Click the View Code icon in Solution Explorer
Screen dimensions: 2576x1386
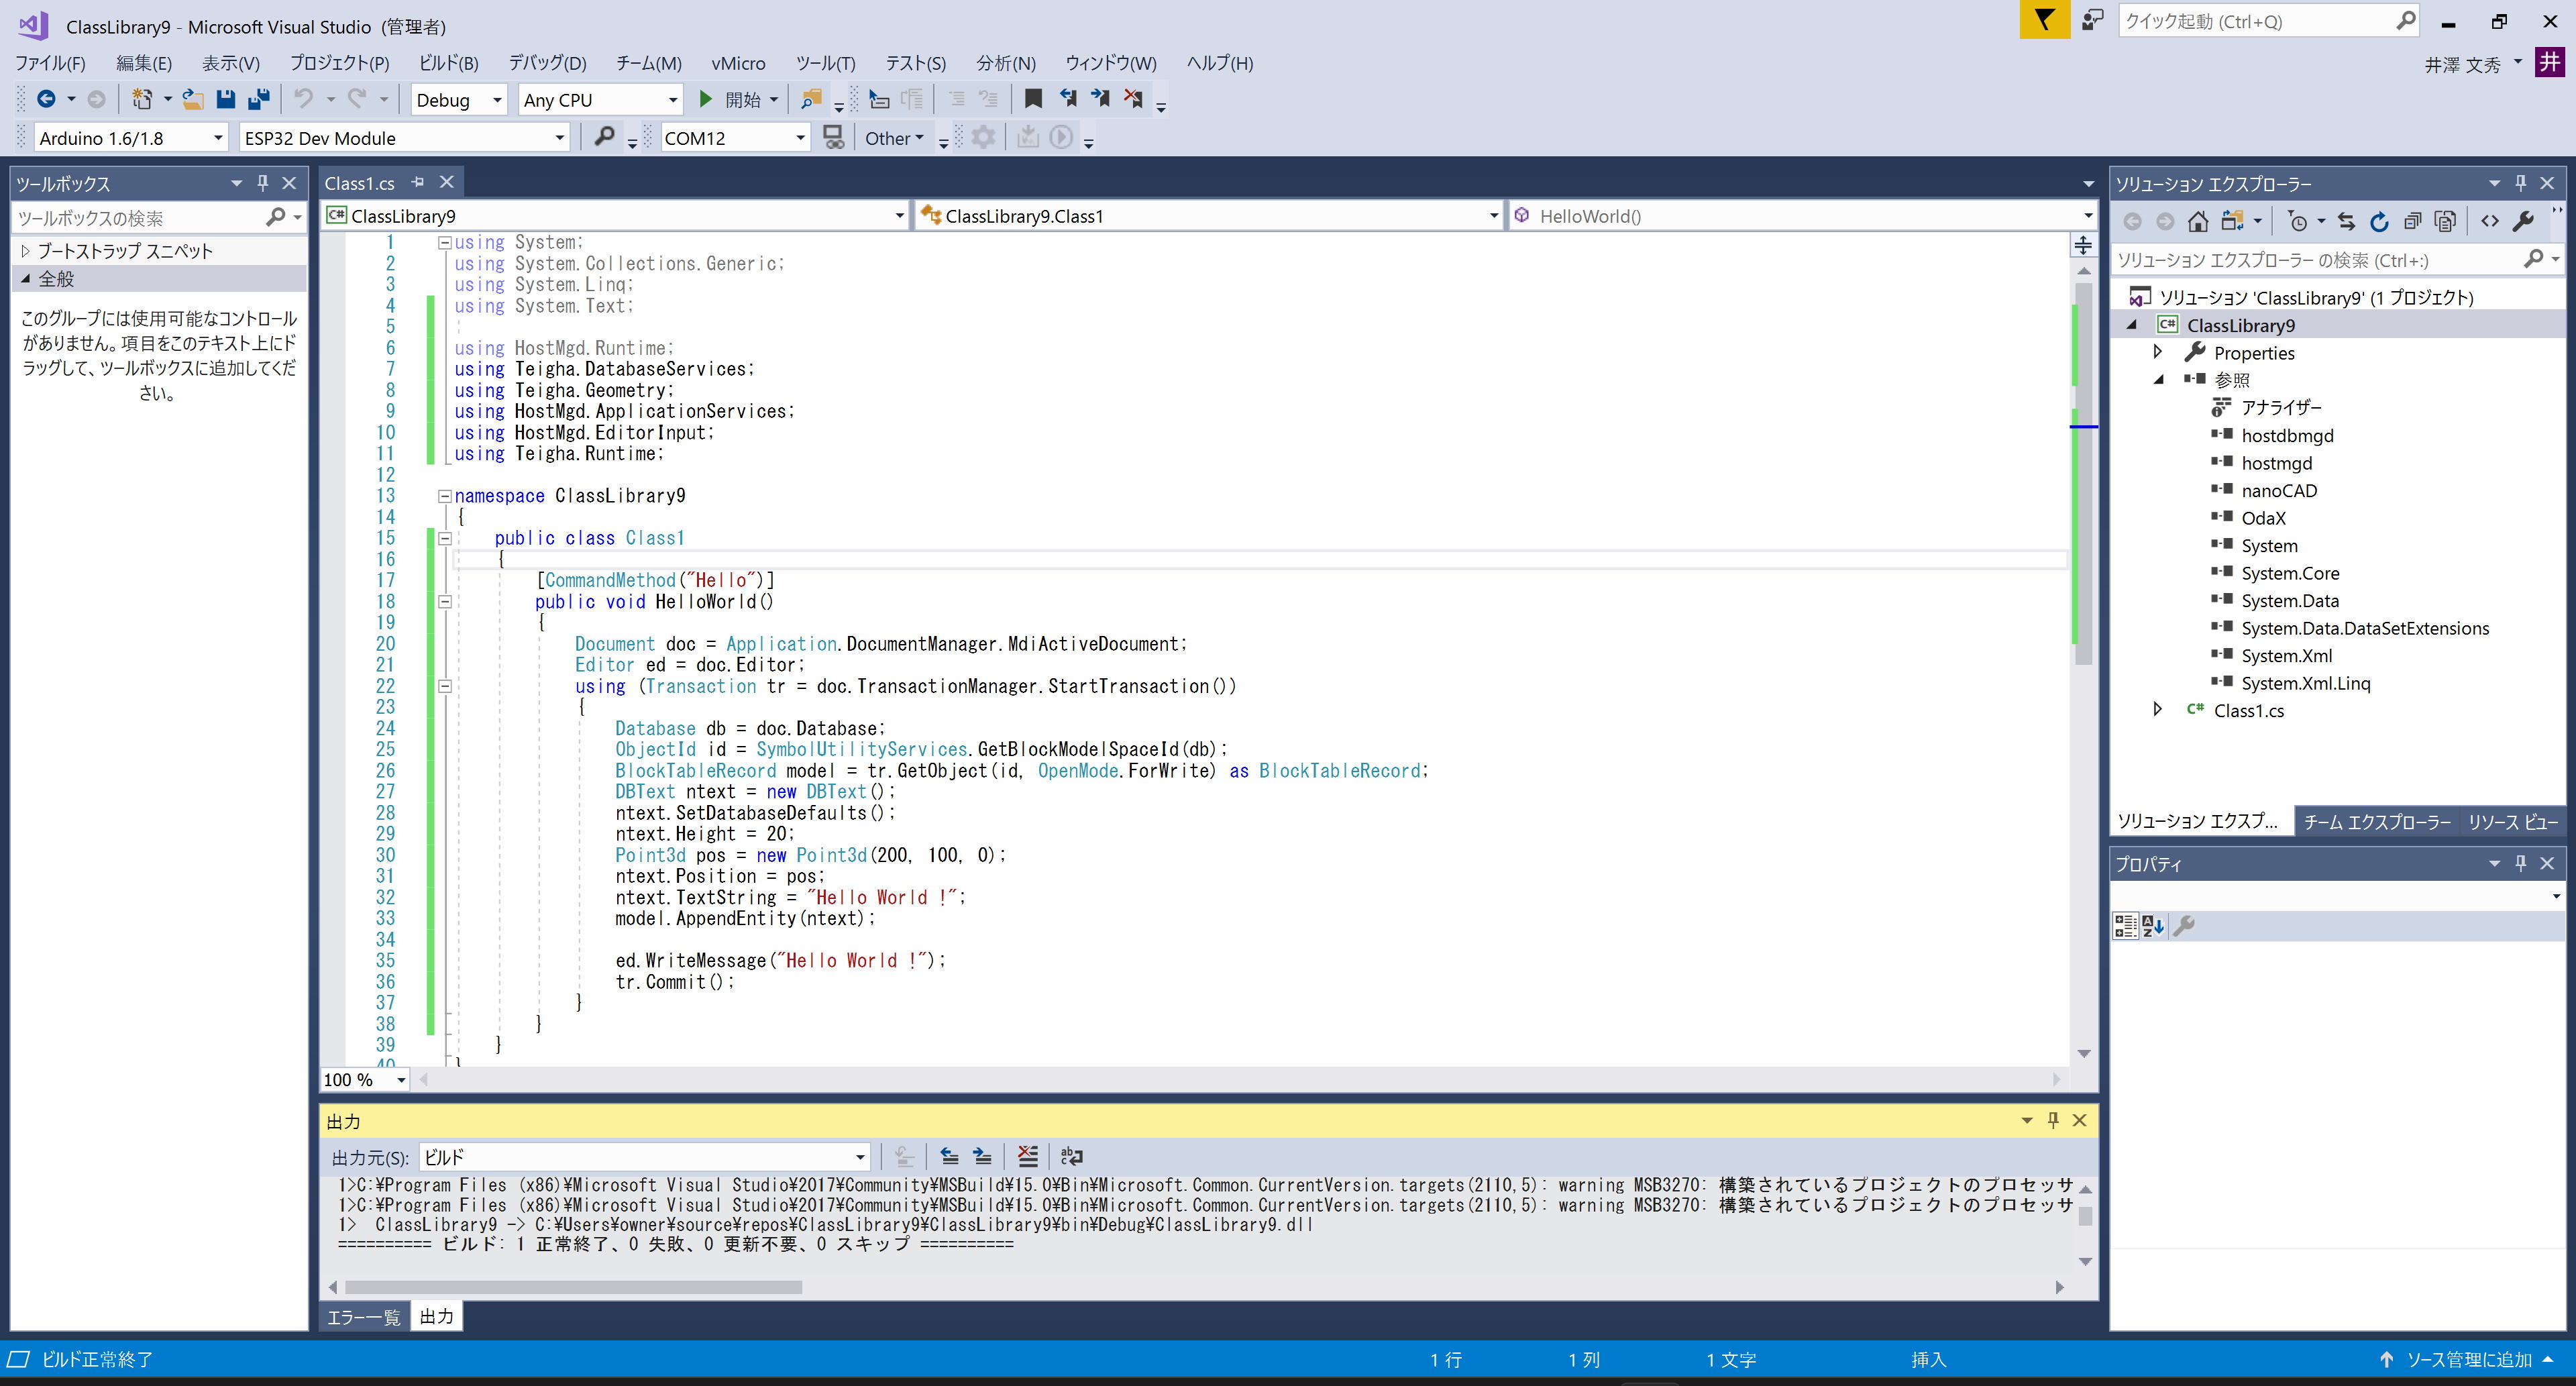2490,222
